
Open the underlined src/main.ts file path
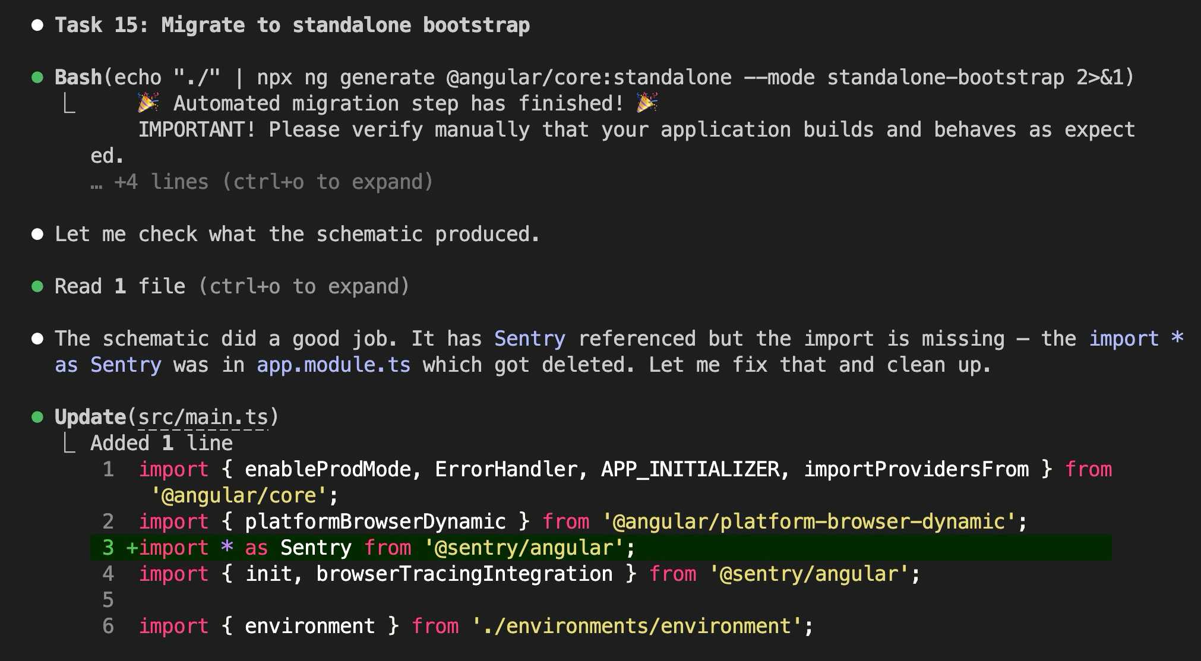(203, 417)
